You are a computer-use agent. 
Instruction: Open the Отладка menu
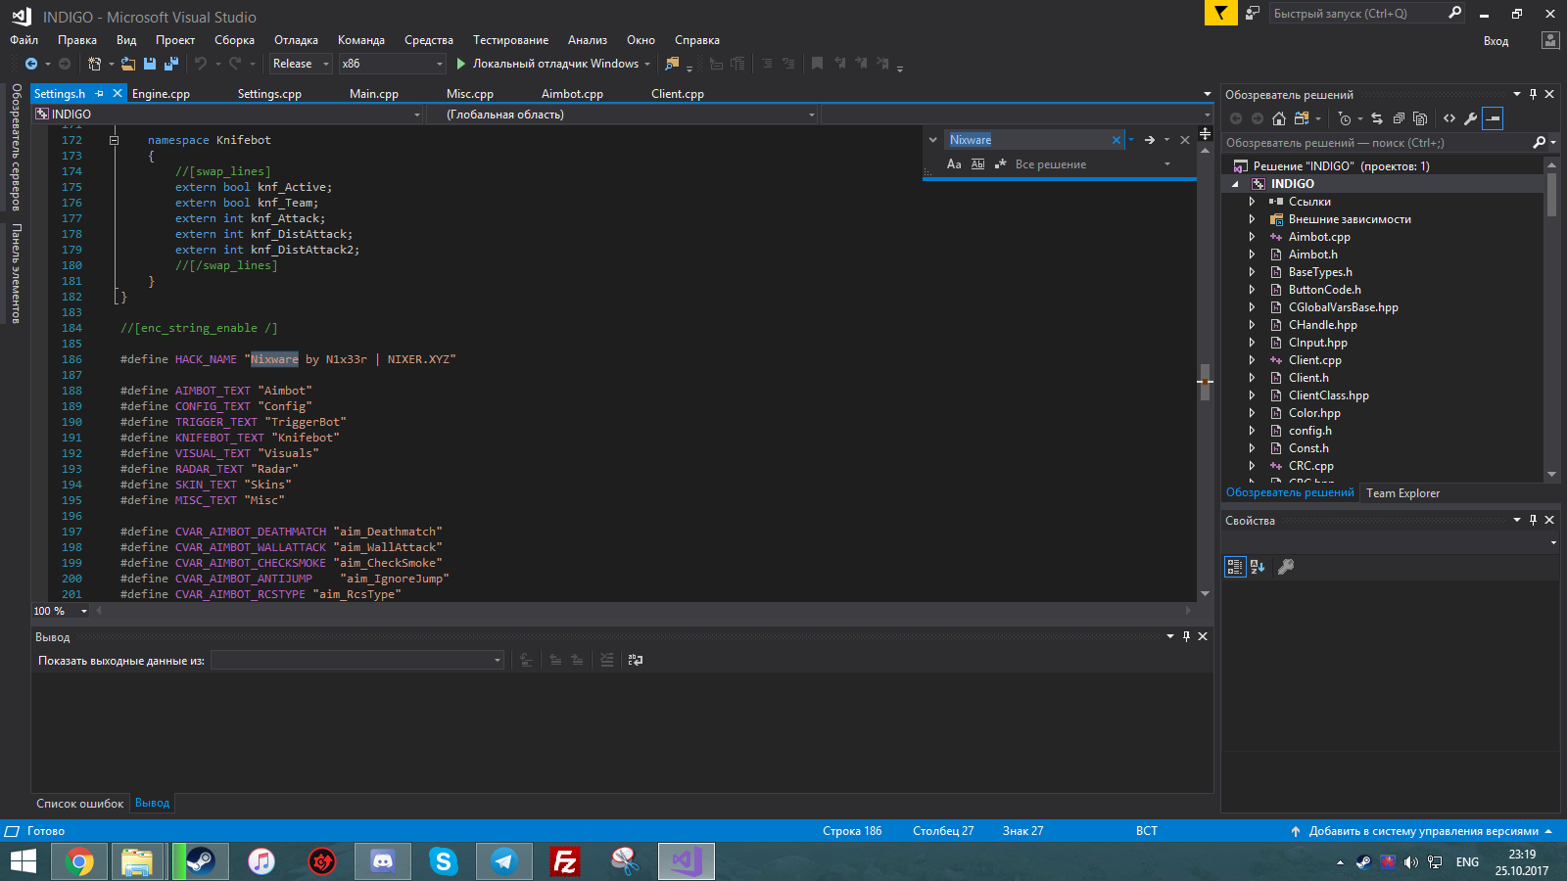296,40
